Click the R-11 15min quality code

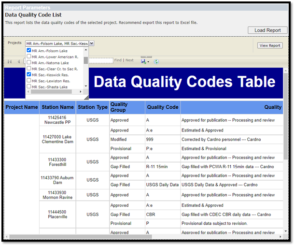(x=163, y=167)
